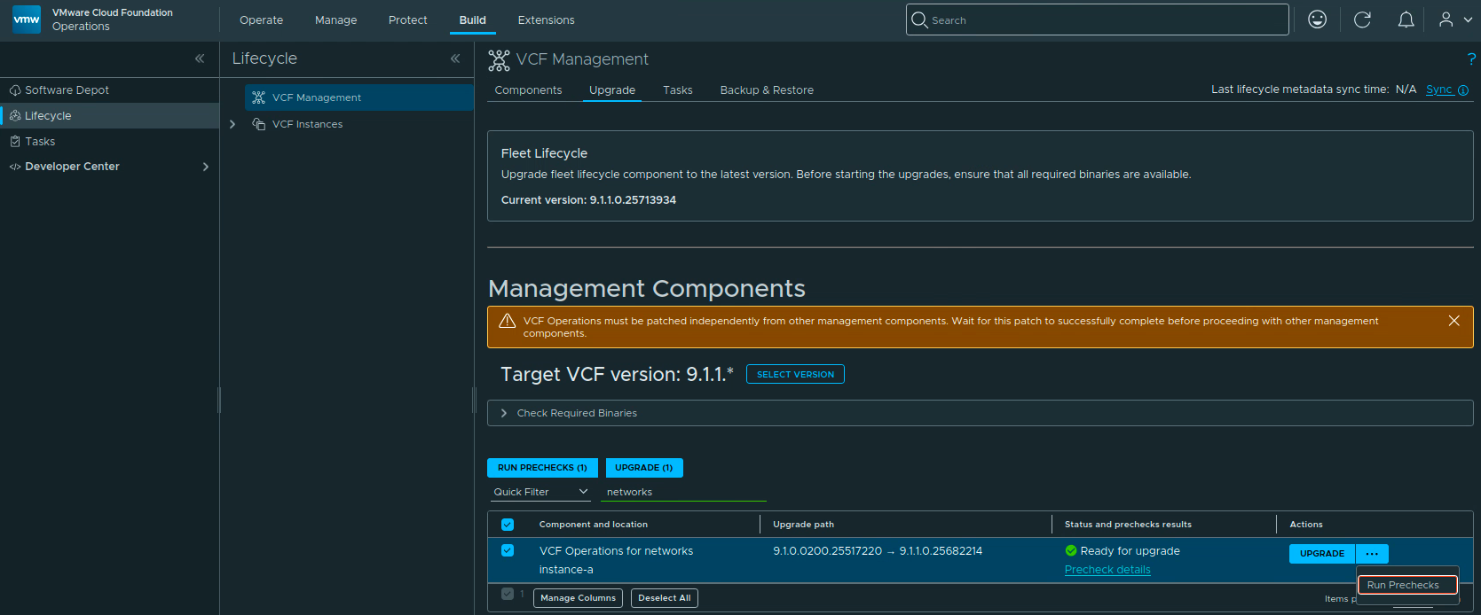Click the Deselect All button
Viewport: 1481px width, 615px height.
tap(665, 598)
